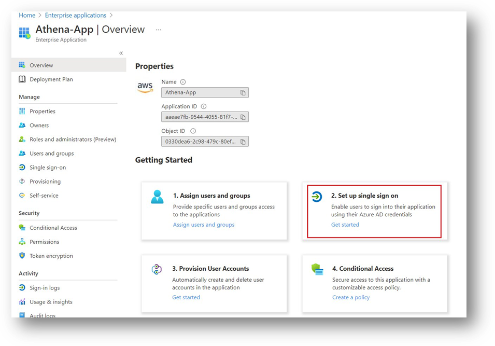Copy the Application ID value
Viewport: 495px width, 346px height.
[x=243, y=117]
